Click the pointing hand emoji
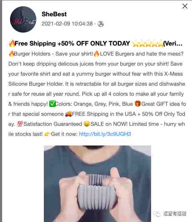 47,134
